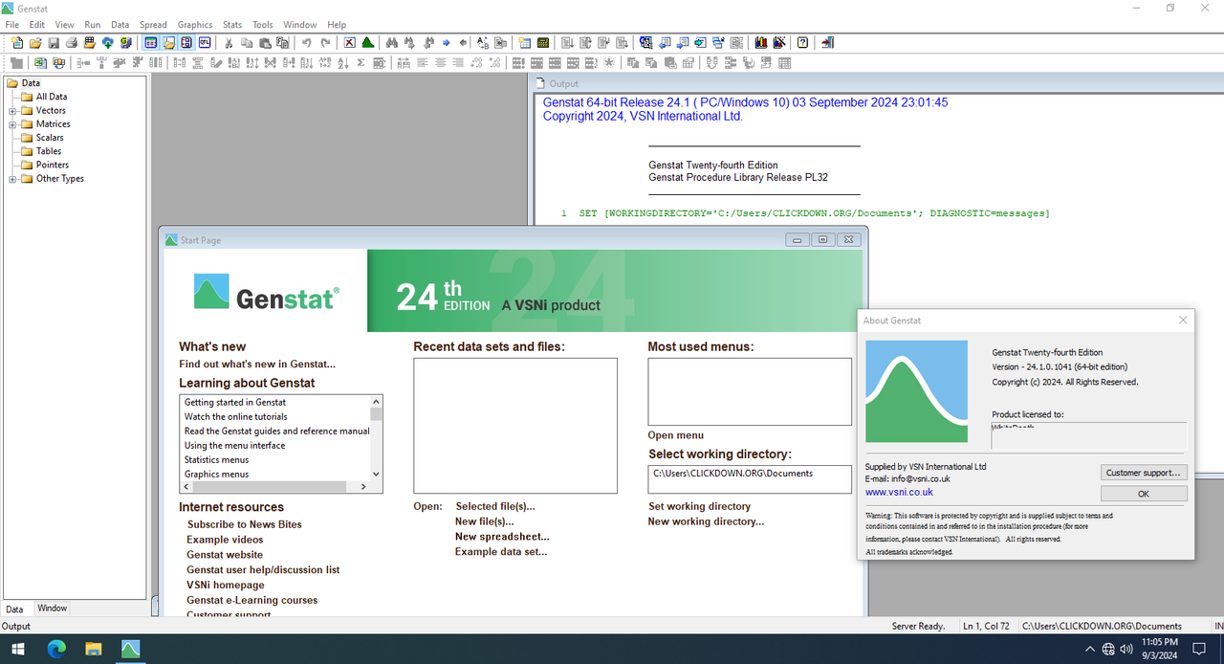
Task: Click the down arrow of the learning list scrollbar
Action: [x=376, y=474]
